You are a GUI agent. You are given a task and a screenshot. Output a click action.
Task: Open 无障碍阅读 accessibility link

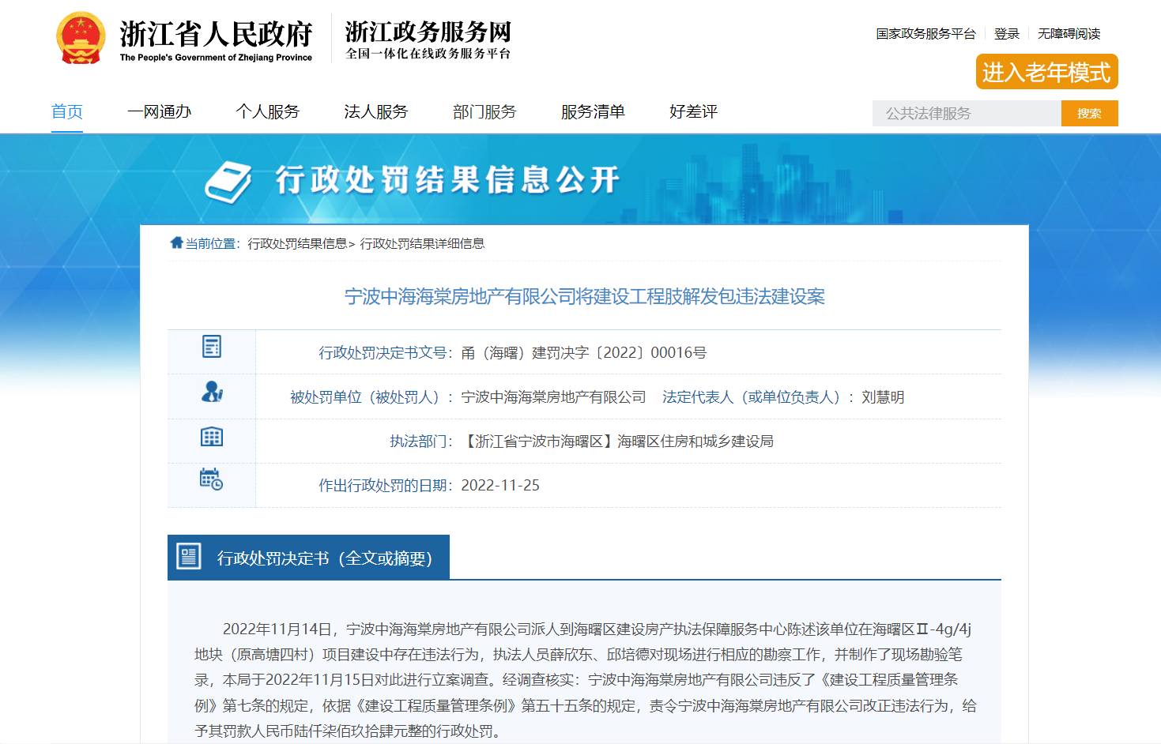[1069, 34]
